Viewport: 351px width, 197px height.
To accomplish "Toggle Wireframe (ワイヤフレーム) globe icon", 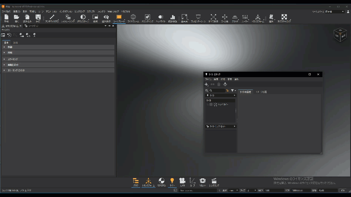I will (x=133, y=18).
